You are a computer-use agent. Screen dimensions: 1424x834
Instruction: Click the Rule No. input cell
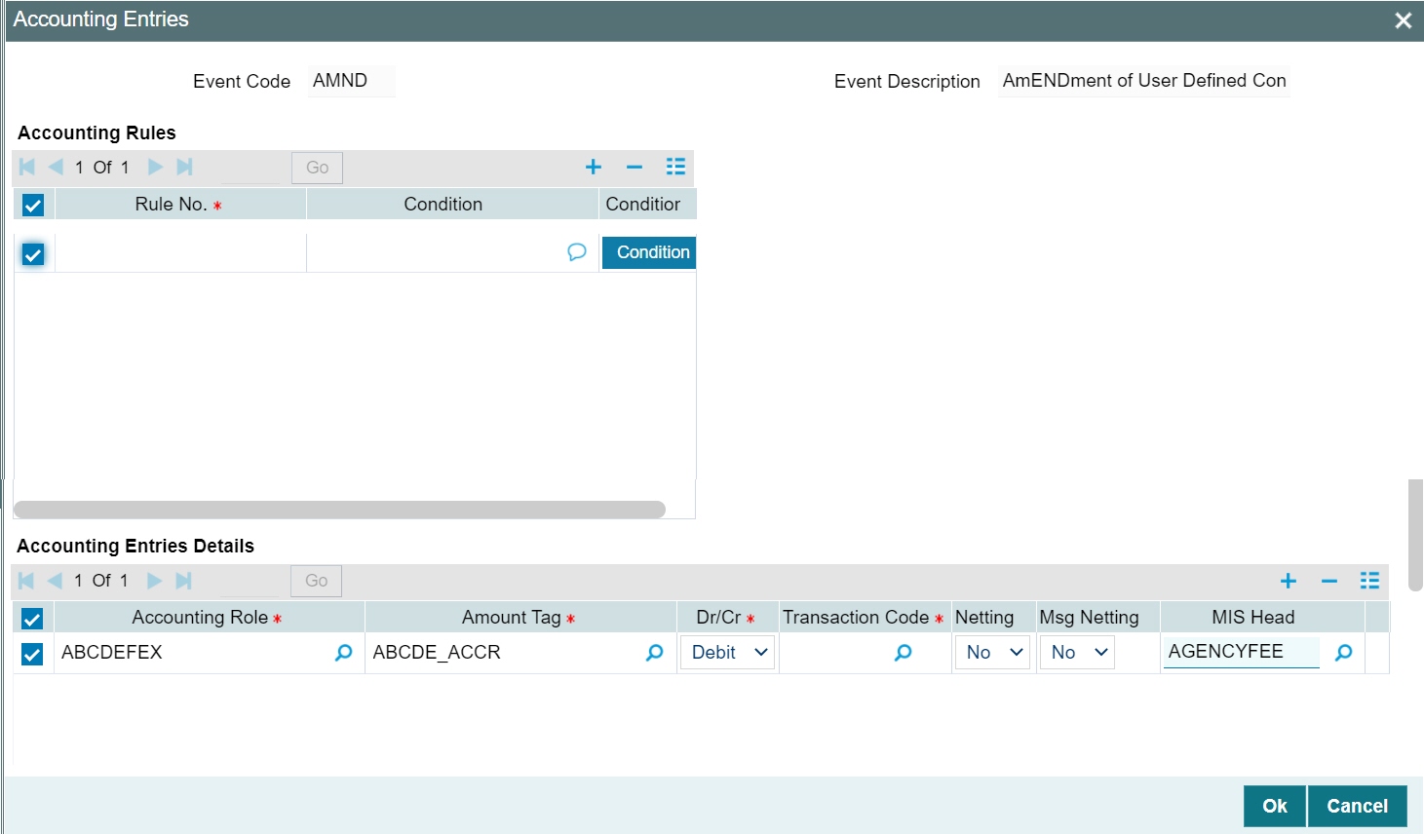click(180, 253)
